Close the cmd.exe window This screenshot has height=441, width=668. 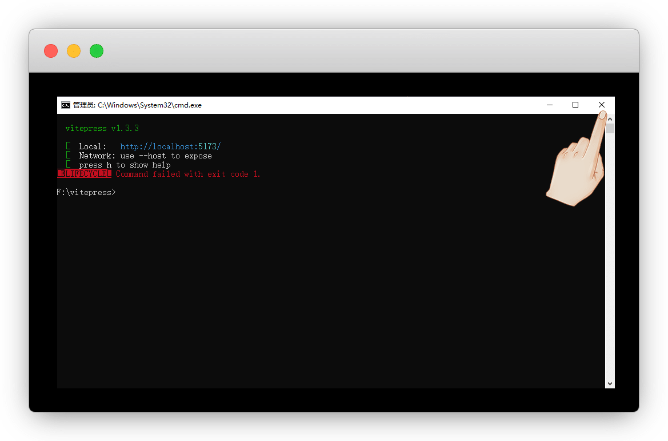coord(601,105)
